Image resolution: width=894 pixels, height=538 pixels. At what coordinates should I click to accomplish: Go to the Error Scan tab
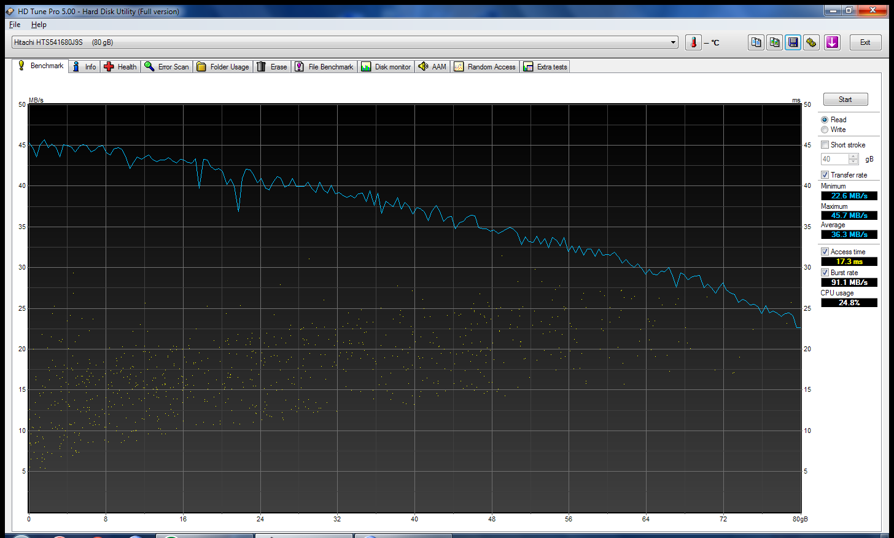coord(166,67)
